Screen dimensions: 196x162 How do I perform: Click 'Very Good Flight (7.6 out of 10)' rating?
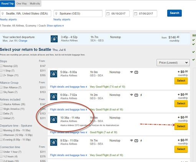pyautogui.click(x=107, y=87)
